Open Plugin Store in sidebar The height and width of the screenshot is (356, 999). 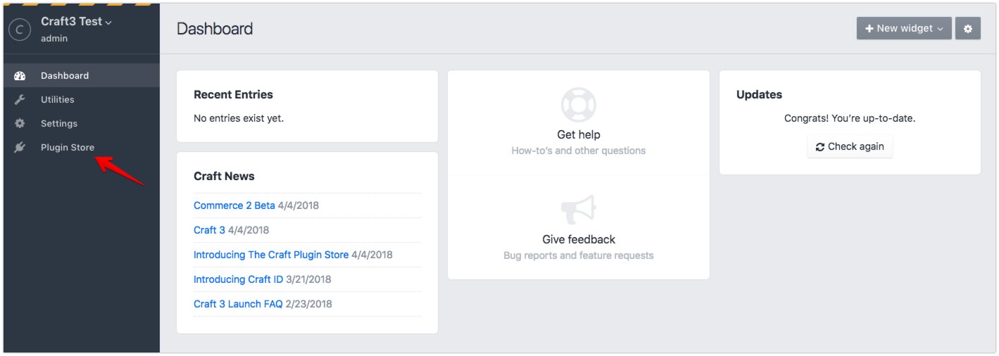(x=82, y=148)
